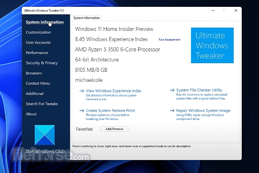Click the status bar description message

(132, 146)
